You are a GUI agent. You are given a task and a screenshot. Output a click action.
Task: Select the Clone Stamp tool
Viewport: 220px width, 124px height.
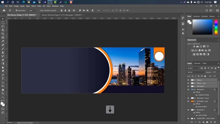3,52
